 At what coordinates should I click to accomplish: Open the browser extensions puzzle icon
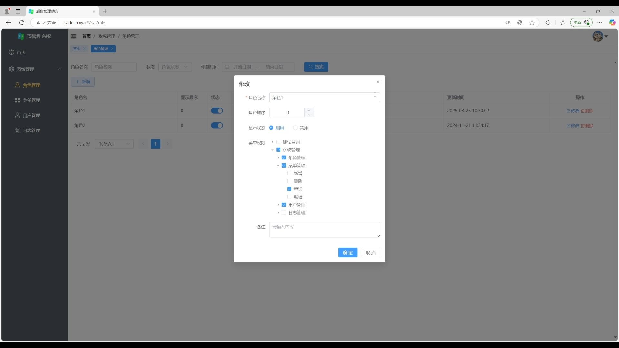pyautogui.click(x=548, y=23)
